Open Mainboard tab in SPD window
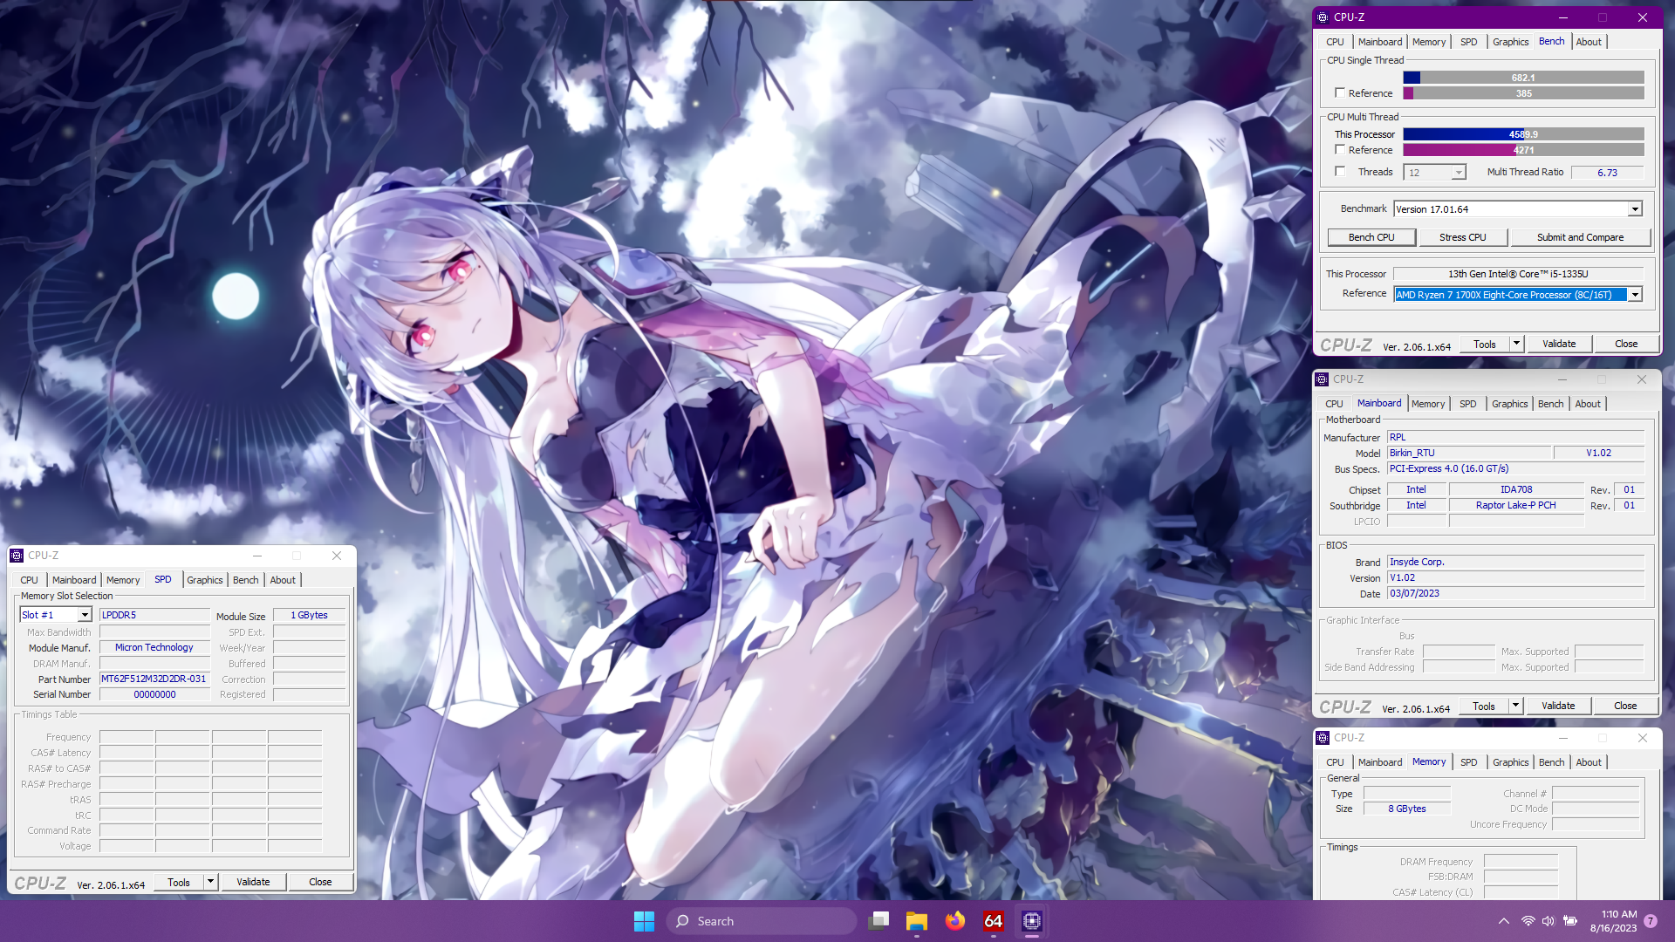 pyautogui.click(x=74, y=580)
